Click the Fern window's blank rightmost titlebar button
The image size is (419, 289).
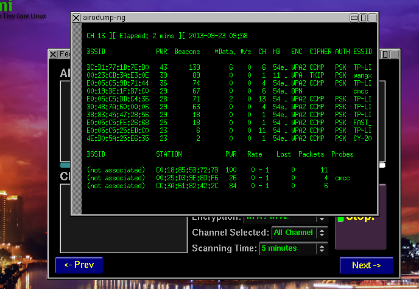(395, 54)
